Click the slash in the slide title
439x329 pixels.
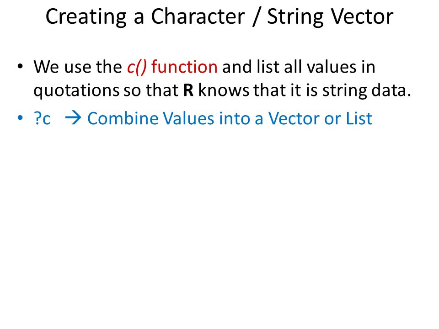256,17
